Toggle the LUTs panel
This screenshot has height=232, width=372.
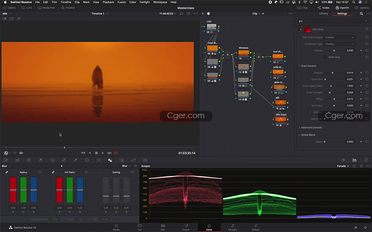point(27,8)
